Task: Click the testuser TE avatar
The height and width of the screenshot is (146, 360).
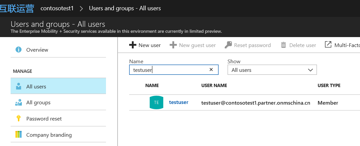Action: [156, 103]
